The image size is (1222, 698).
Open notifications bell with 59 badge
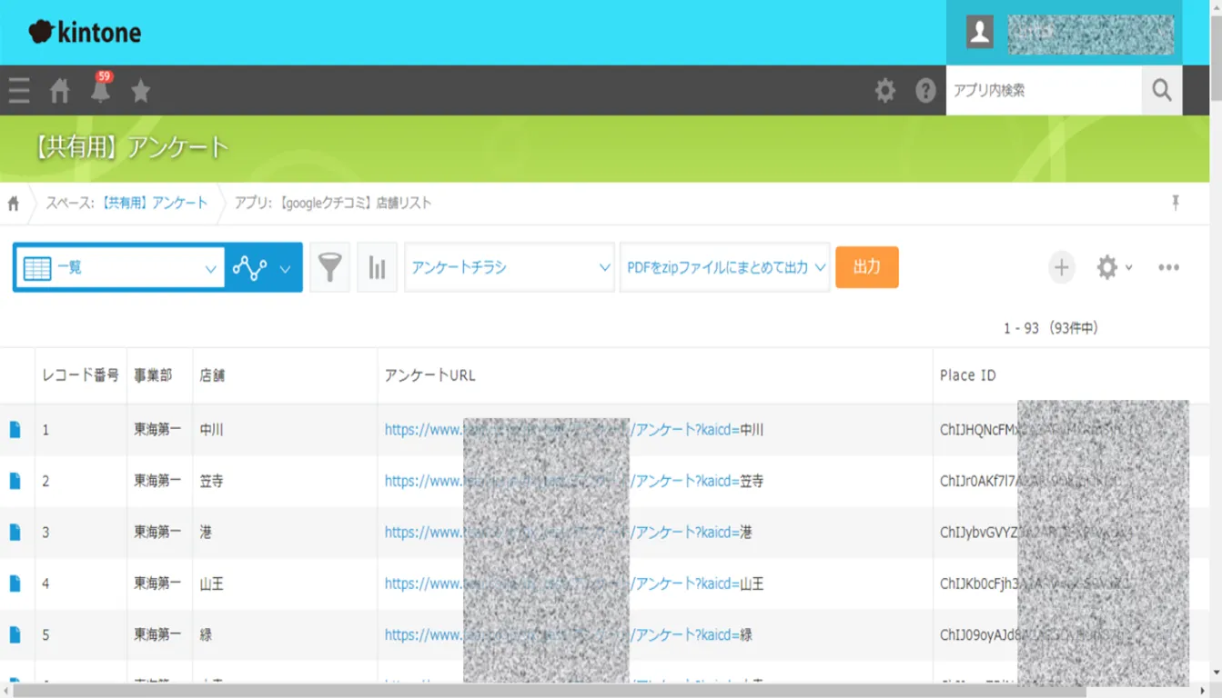(x=100, y=90)
